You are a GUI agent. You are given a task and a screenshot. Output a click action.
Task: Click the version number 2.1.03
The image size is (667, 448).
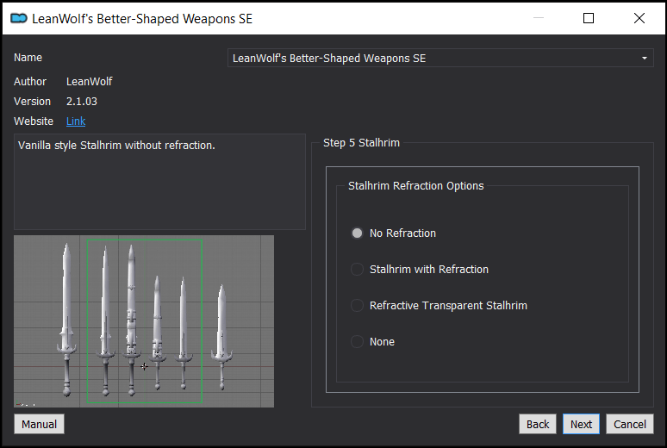(82, 102)
